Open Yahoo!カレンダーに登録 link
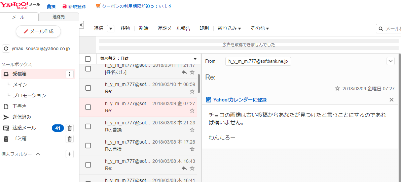 pos(240,100)
